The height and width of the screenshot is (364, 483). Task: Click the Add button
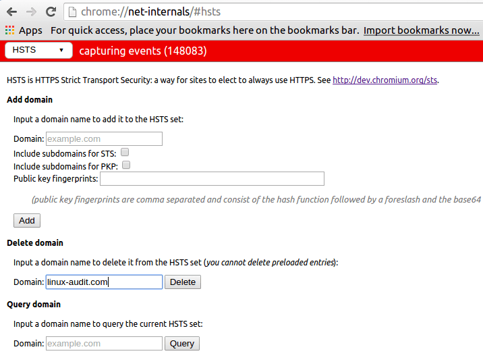point(27,221)
